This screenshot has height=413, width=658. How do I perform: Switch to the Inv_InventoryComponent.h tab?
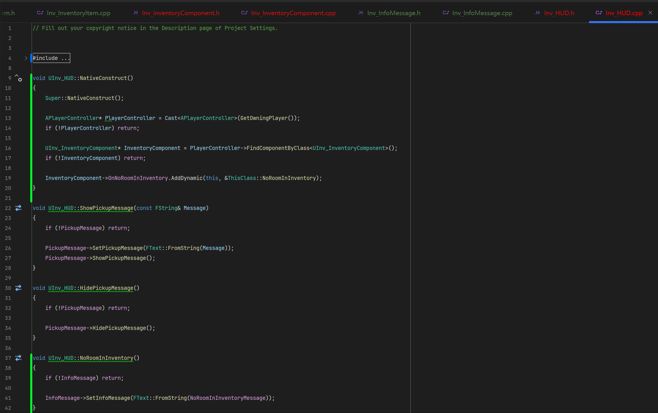[180, 13]
